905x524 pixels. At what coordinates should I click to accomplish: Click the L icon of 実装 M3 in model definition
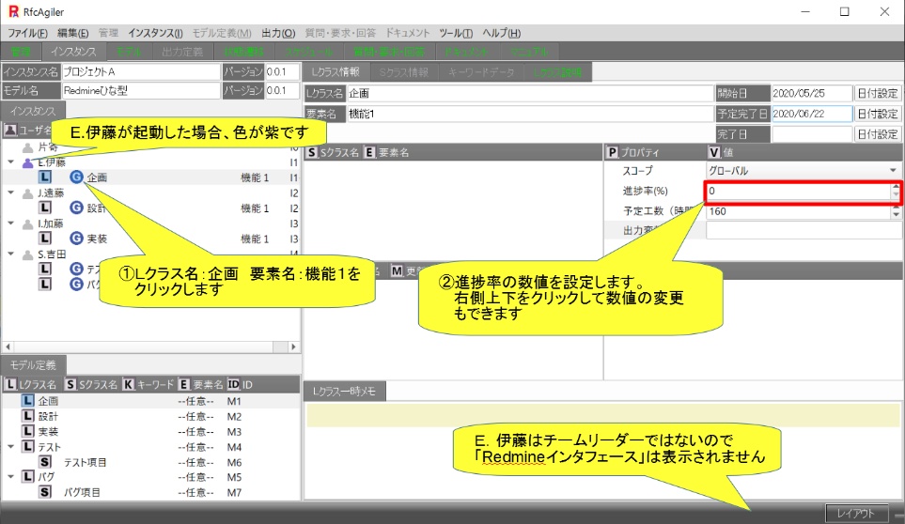click(27, 431)
